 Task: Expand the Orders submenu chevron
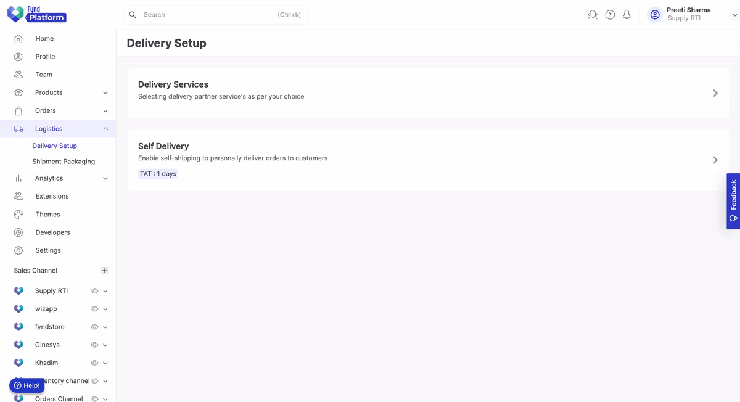click(105, 111)
